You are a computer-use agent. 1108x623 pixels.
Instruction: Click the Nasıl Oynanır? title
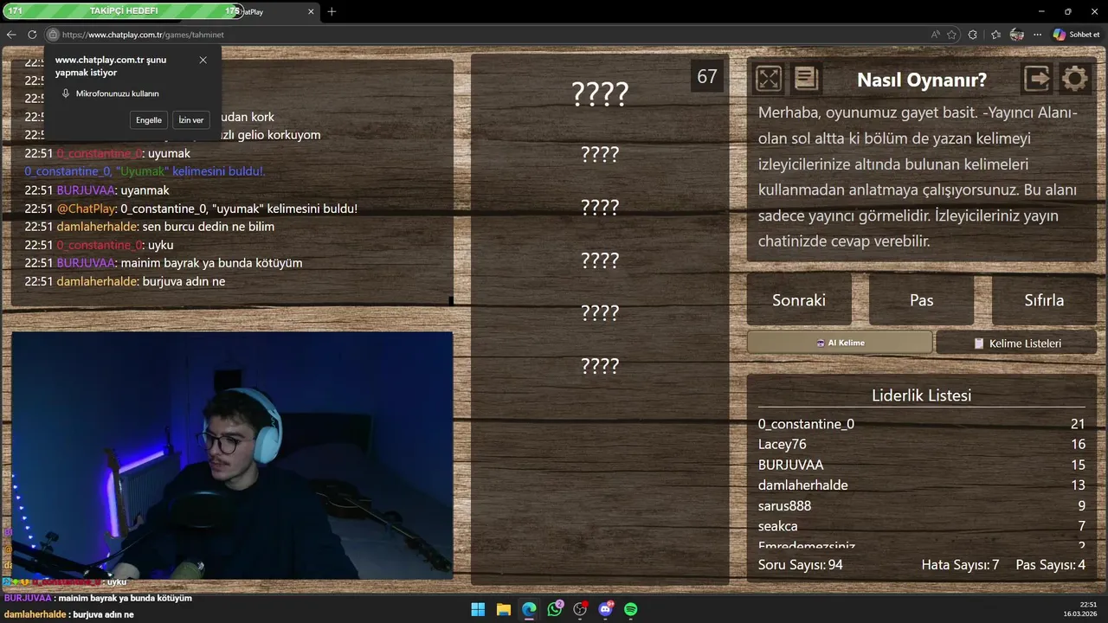point(921,80)
